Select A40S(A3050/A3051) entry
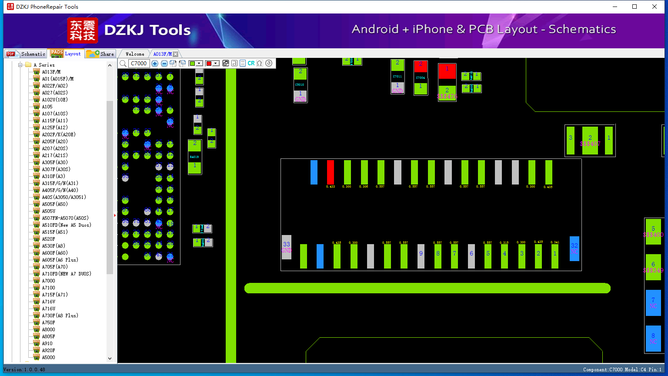This screenshot has width=668, height=376. (x=64, y=197)
